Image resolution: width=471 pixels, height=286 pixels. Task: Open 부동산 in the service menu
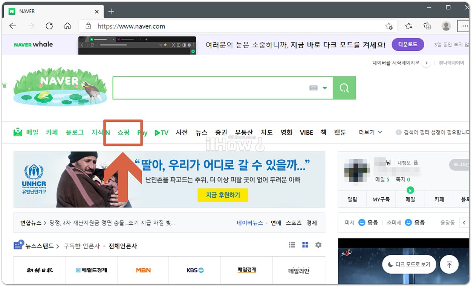coord(244,132)
